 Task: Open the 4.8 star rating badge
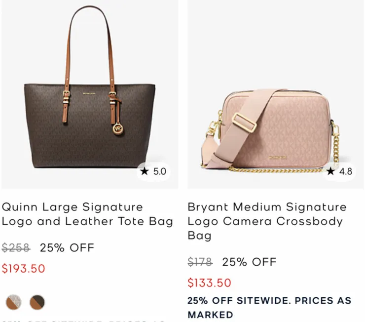click(340, 171)
